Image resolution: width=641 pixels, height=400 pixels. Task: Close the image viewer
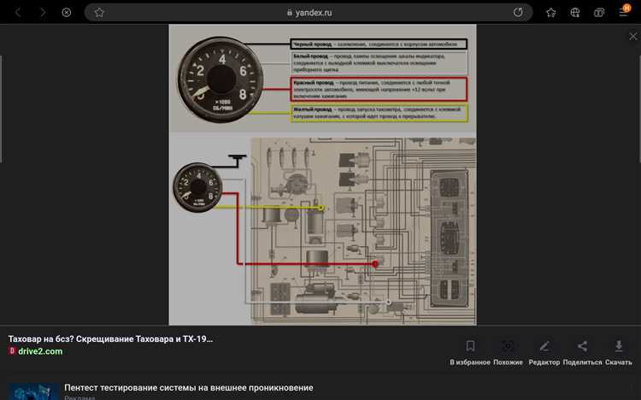632,36
